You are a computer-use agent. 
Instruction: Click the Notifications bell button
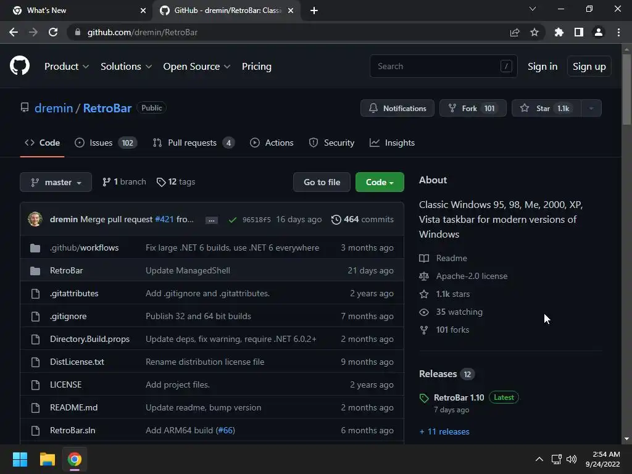pyautogui.click(x=397, y=108)
